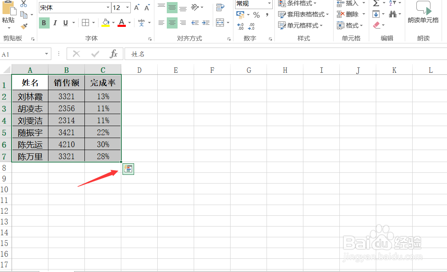Toggle bold formatting

pyautogui.click(x=44, y=23)
